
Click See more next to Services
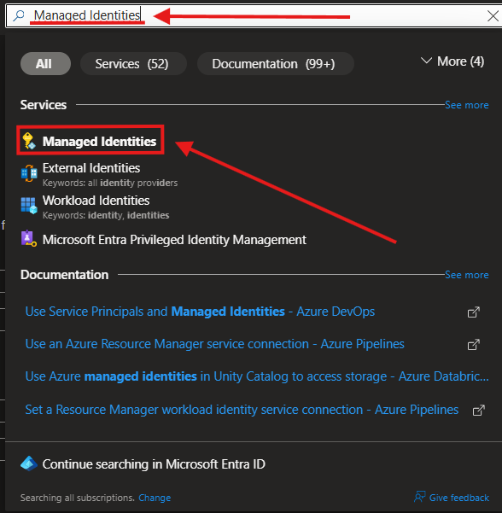(467, 105)
